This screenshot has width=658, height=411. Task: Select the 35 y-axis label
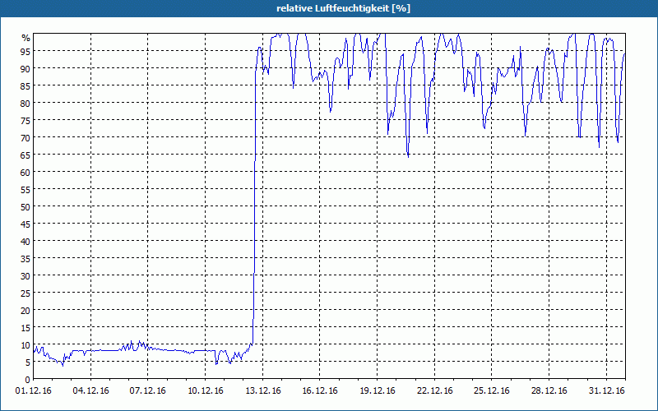tap(25, 258)
